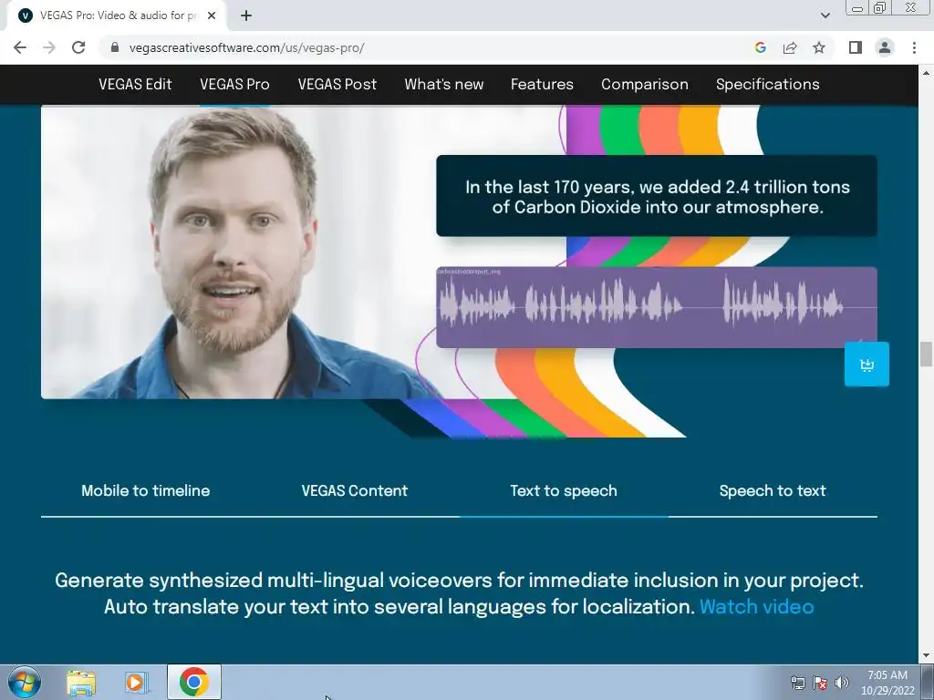This screenshot has width=934, height=700.
Task: Open clock showing 7:05 AM
Action: (887, 683)
